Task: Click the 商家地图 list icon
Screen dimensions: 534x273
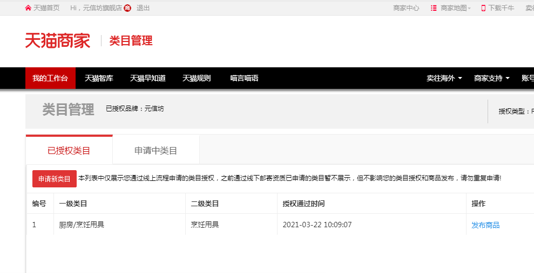Action: pyautogui.click(x=434, y=8)
